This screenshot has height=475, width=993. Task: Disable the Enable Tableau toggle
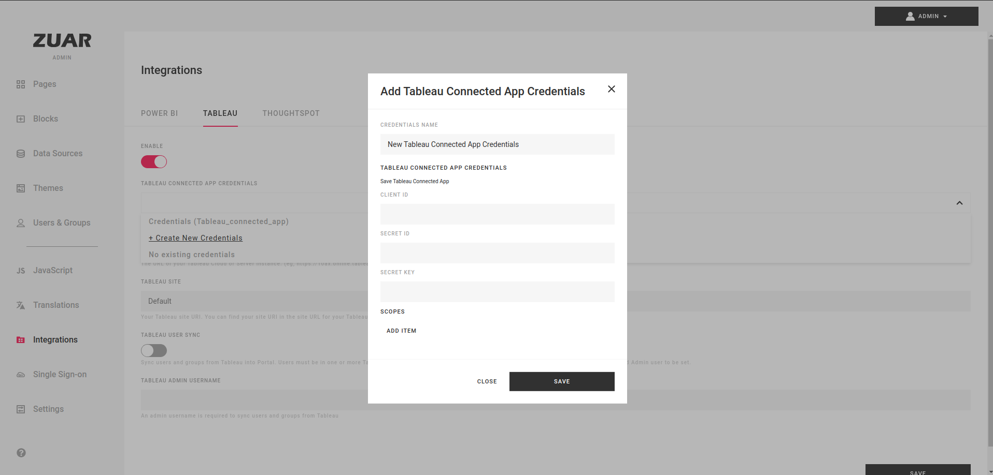click(154, 162)
